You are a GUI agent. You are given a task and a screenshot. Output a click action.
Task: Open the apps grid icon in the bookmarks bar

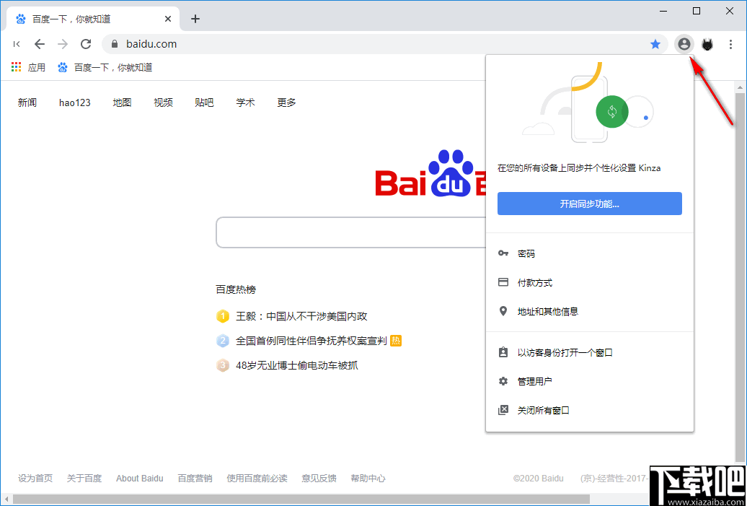point(17,67)
